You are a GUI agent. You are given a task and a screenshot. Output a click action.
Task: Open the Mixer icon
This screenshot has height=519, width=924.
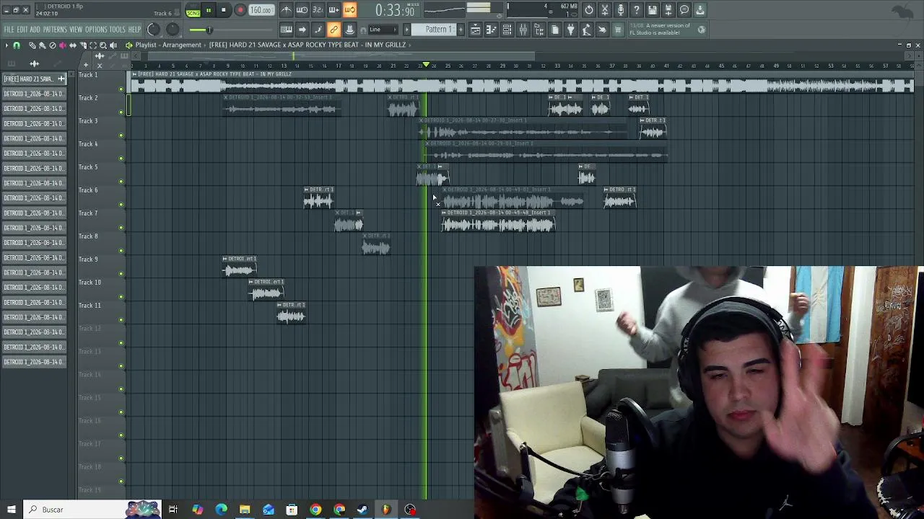point(523,30)
